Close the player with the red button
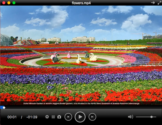The height and width of the screenshot is (125, 162). [3, 3]
